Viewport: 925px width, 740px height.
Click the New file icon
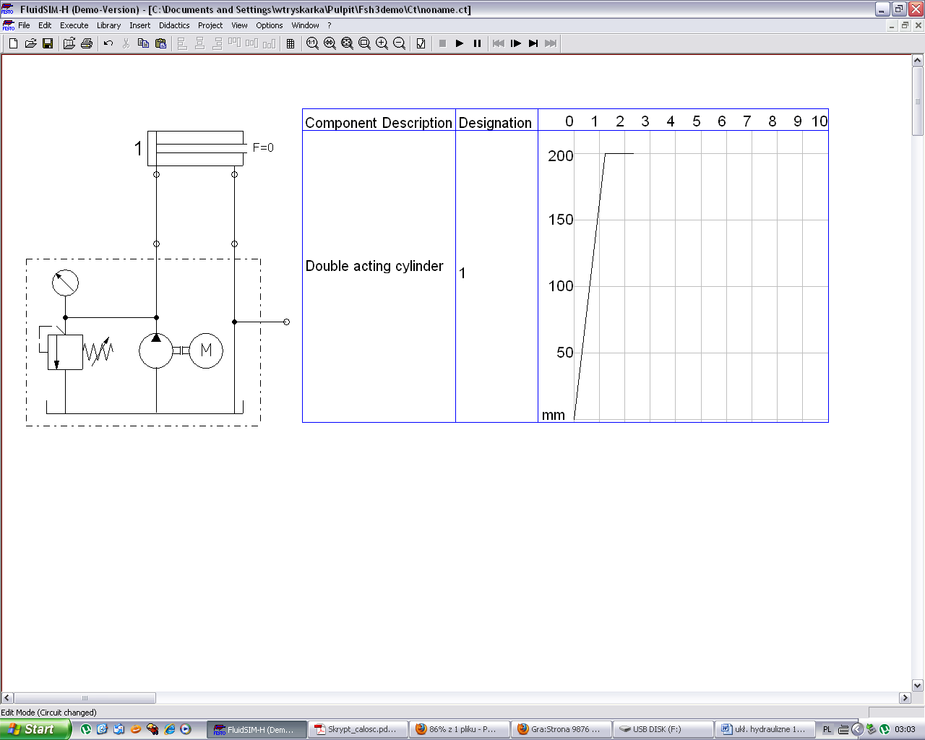[x=13, y=43]
